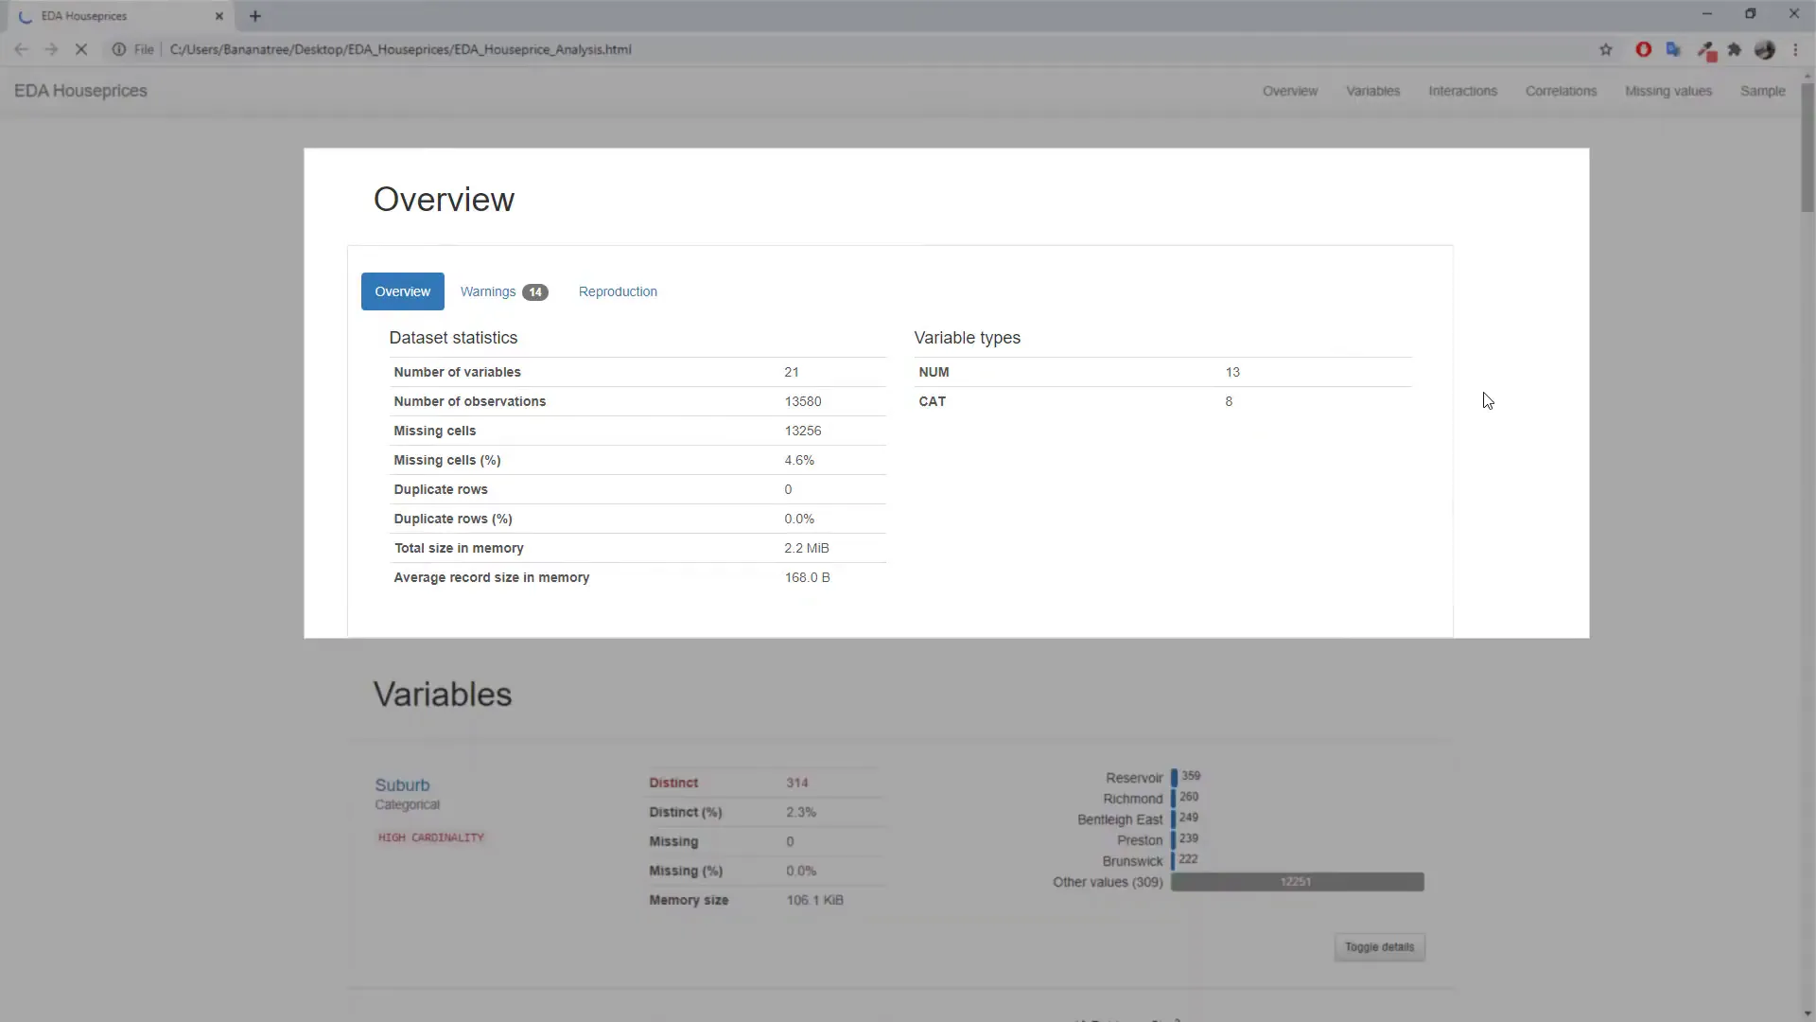This screenshot has width=1816, height=1022.
Task: Go to Correlations in the top navigation
Action: [x=1561, y=91]
